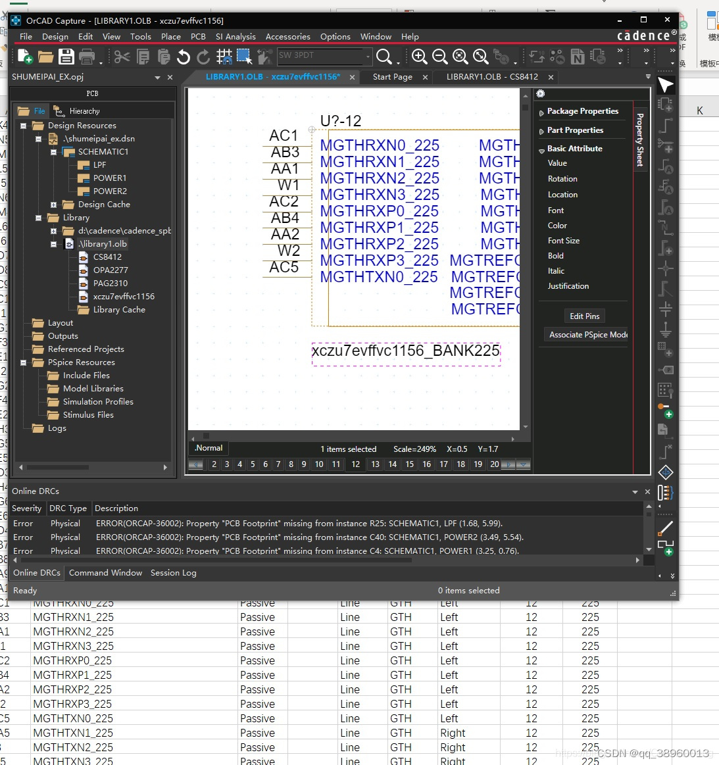The width and height of the screenshot is (719, 765).
Task: Click the Open folder toolbar icon
Action: [x=45, y=57]
